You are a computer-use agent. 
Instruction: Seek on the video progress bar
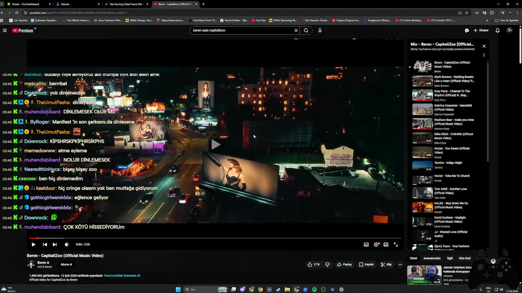(x=215, y=238)
